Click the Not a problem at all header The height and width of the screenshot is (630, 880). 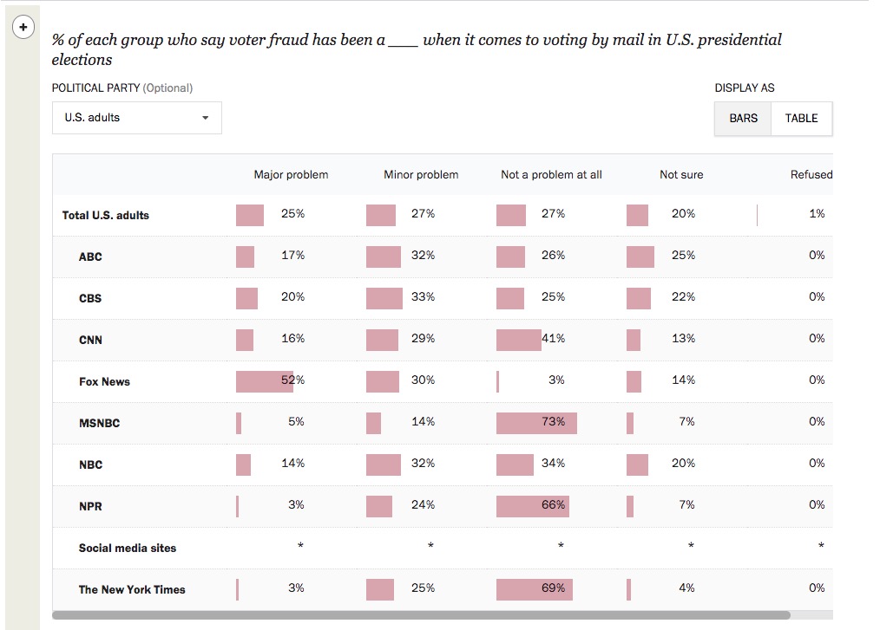(x=551, y=175)
